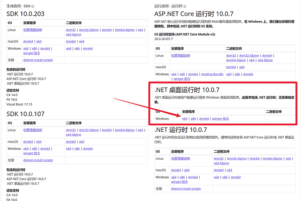Download ASP.NET Core runtime Windows x86 binary
The width and height of the screenshot is (301, 201).
click(237, 74)
